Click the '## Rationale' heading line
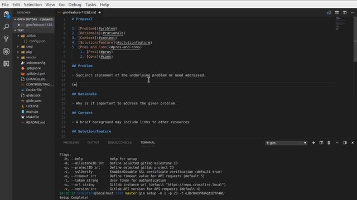 pyautogui.click(x=84, y=94)
